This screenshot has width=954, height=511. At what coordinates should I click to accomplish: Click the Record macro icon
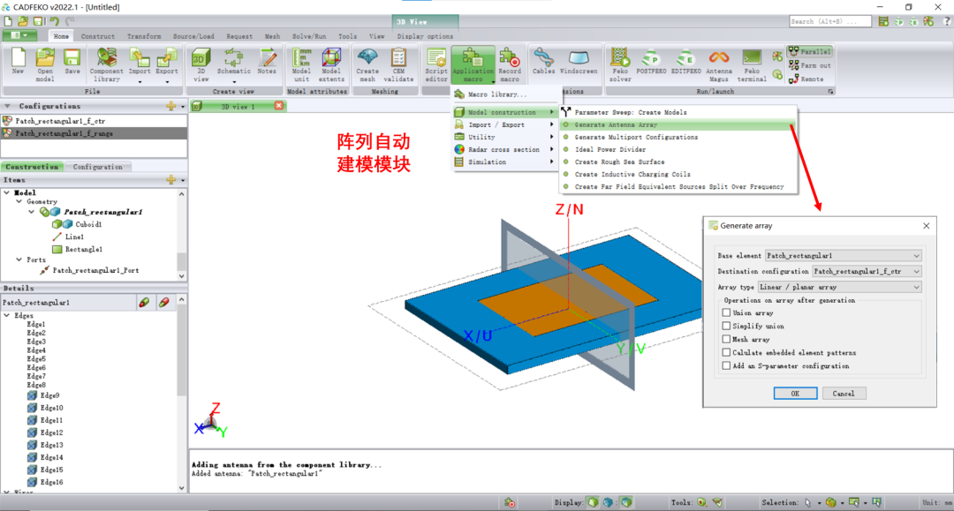[x=510, y=64]
